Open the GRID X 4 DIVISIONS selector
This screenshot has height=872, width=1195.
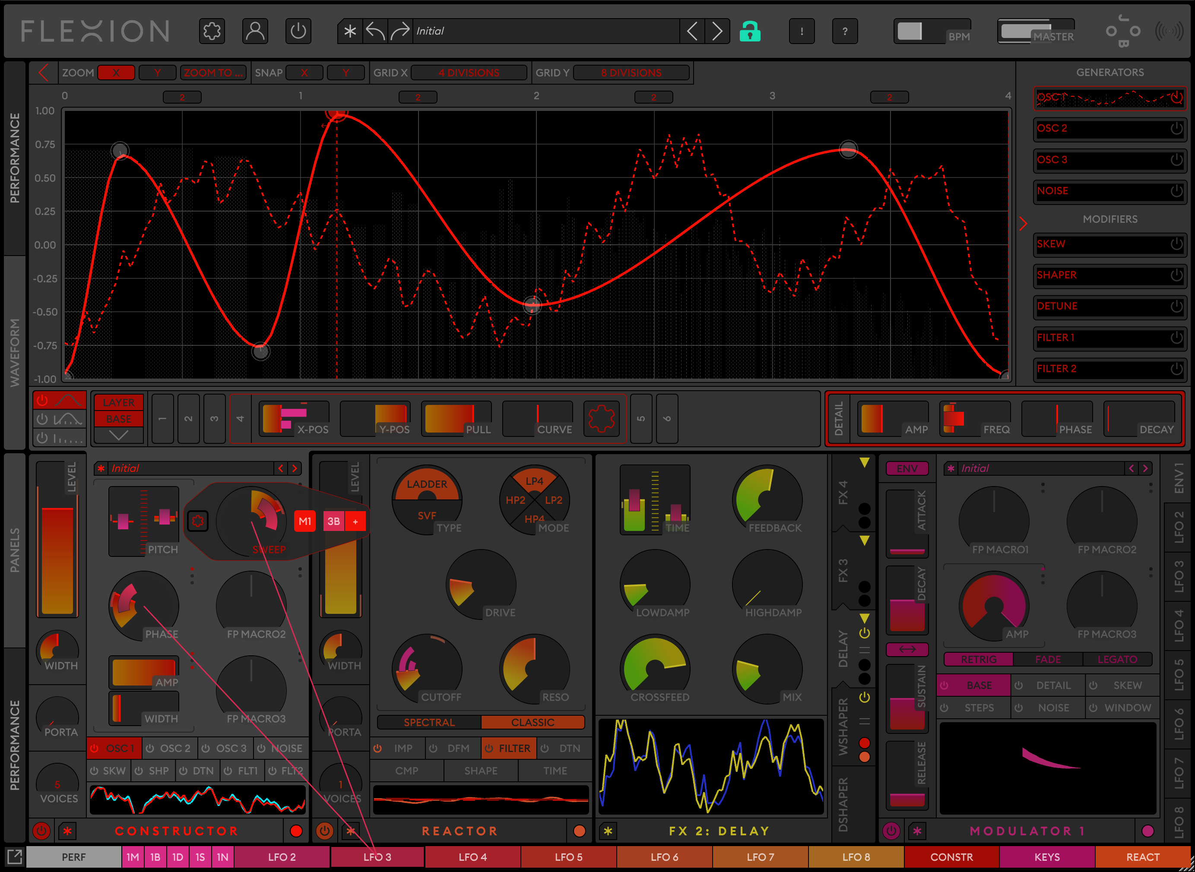click(x=469, y=73)
